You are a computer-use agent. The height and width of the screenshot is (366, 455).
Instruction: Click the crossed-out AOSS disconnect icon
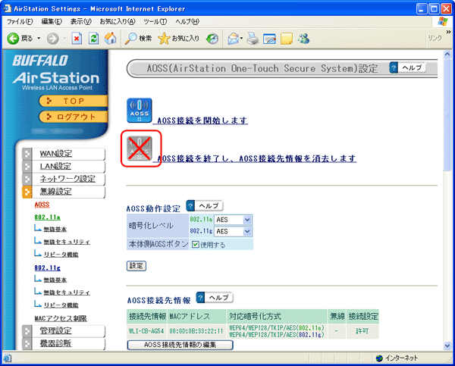click(x=140, y=148)
